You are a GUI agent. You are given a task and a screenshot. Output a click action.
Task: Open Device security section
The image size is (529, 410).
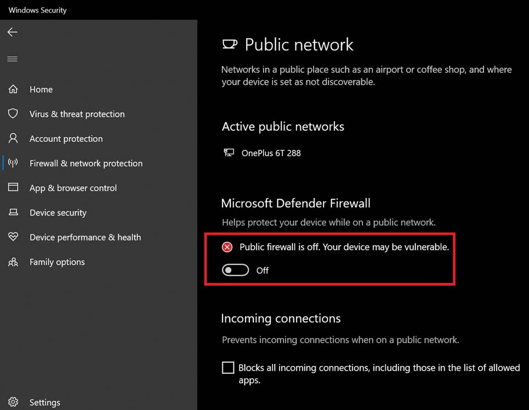pyautogui.click(x=99, y=212)
